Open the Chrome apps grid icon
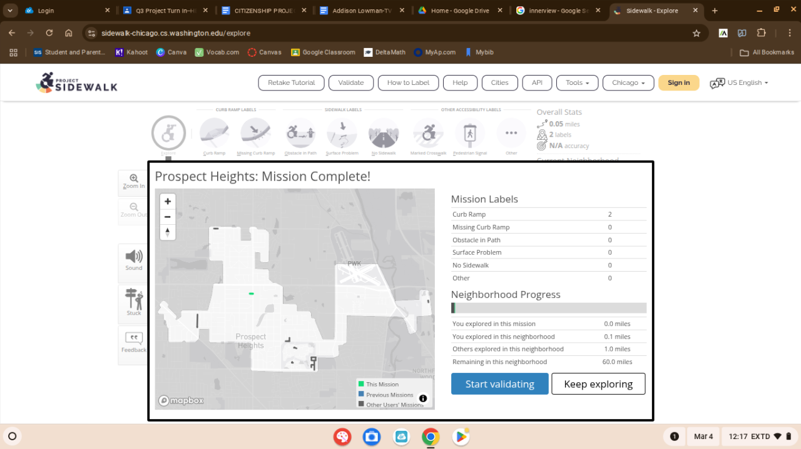 [13, 52]
